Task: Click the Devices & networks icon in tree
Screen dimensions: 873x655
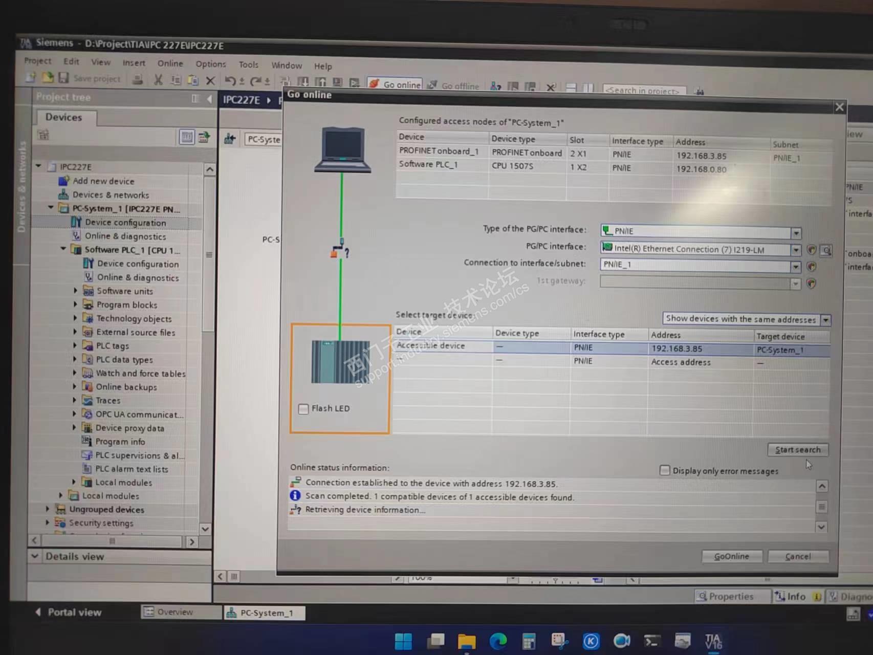Action: pyautogui.click(x=63, y=194)
